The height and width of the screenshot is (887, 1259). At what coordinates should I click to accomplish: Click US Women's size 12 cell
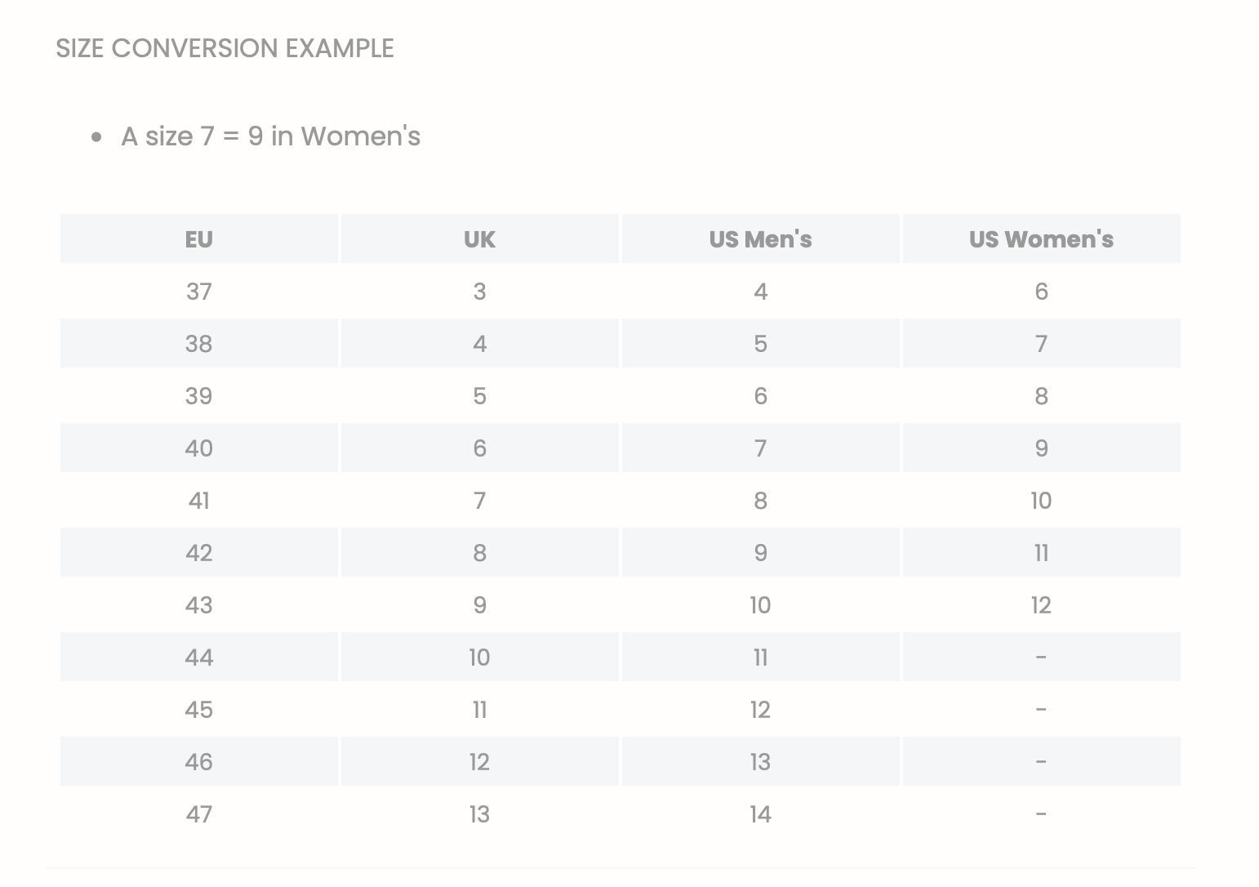click(1041, 605)
